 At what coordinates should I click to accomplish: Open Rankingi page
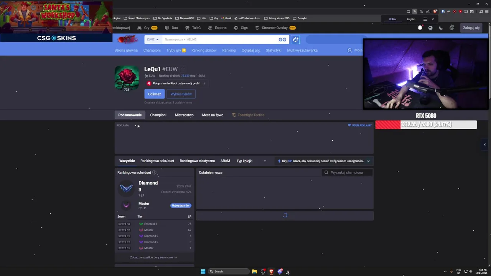tap(229, 50)
